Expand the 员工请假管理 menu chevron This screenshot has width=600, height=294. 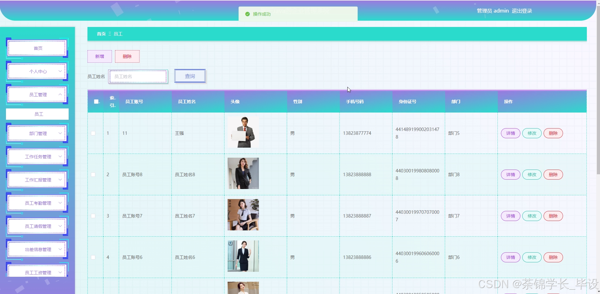pyautogui.click(x=60, y=226)
